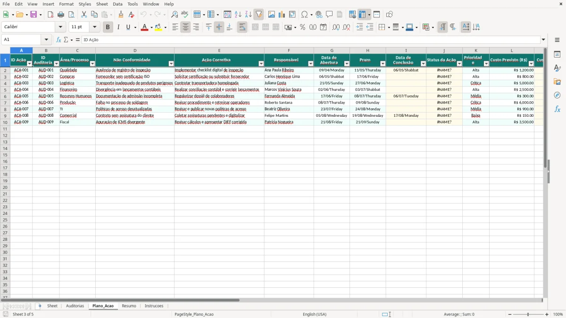This screenshot has height=318, width=566.
Task: Toggle Wrap Text
Action: click(242, 27)
